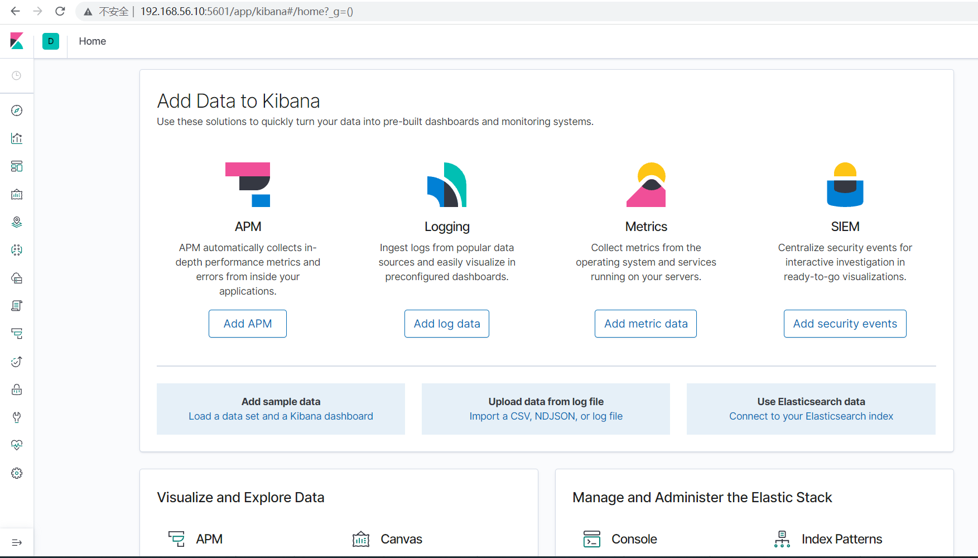Image resolution: width=978 pixels, height=558 pixels.
Task: Open Infrastructure icon in sidebar
Action: point(17,278)
